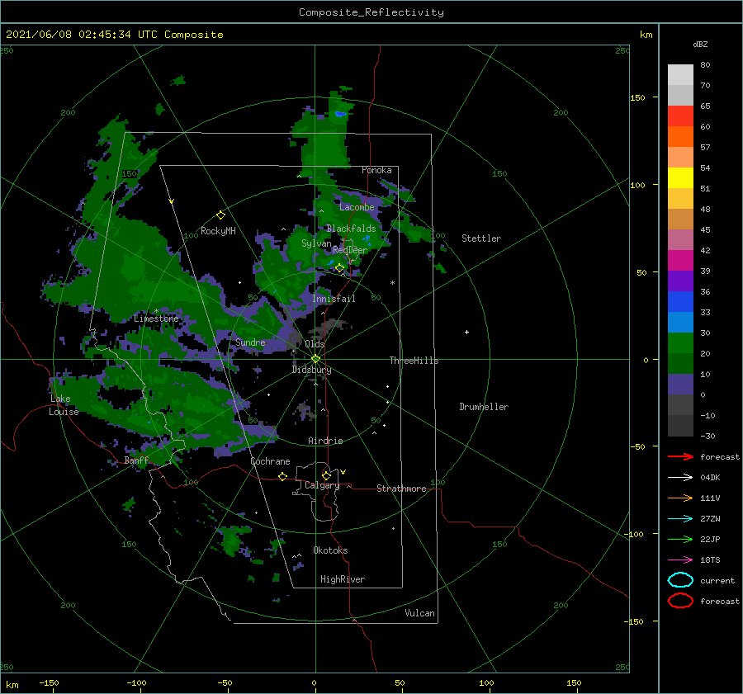Click the HighRiver city label
Viewport: 743px width, 694px height.
343,579
